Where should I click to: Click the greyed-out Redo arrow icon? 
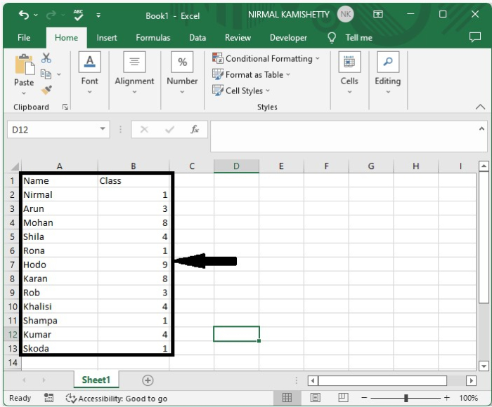[x=51, y=15]
